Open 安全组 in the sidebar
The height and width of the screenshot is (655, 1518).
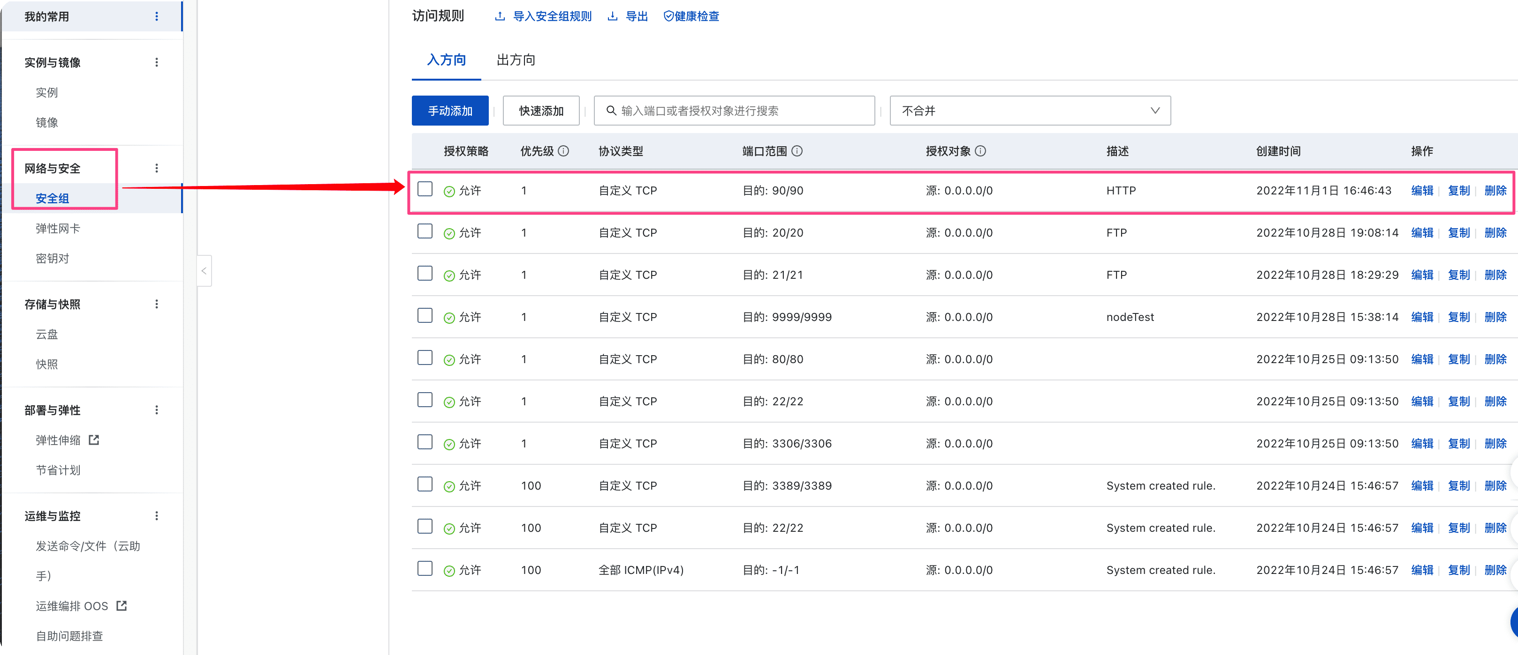(x=53, y=198)
